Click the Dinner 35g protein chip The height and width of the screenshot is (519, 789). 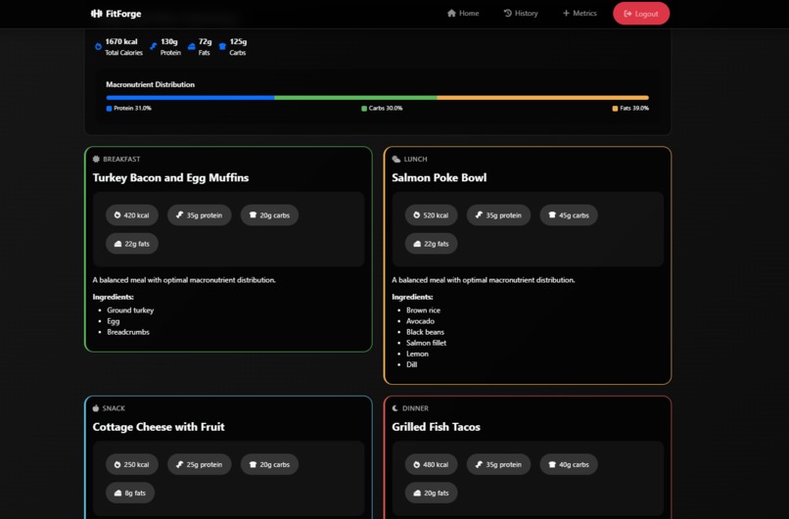click(498, 464)
